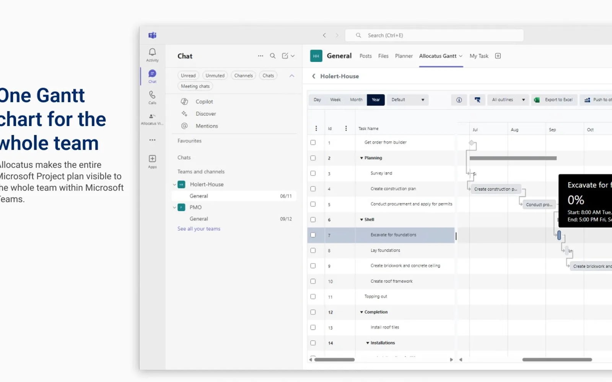Viewport: 612px width, 382px height.
Task: Tick checkbox for Topping out row
Action: click(x=313, y=296)
